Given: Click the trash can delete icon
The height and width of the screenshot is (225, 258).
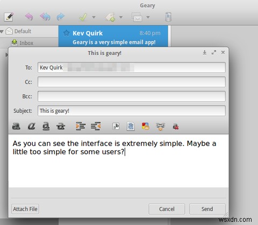Looking at the screenshot, I should point(168,17).
